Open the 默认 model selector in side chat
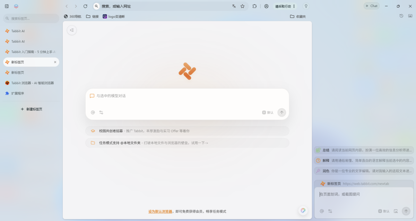The height and width of the screenshot is (221, 416). 384,211
